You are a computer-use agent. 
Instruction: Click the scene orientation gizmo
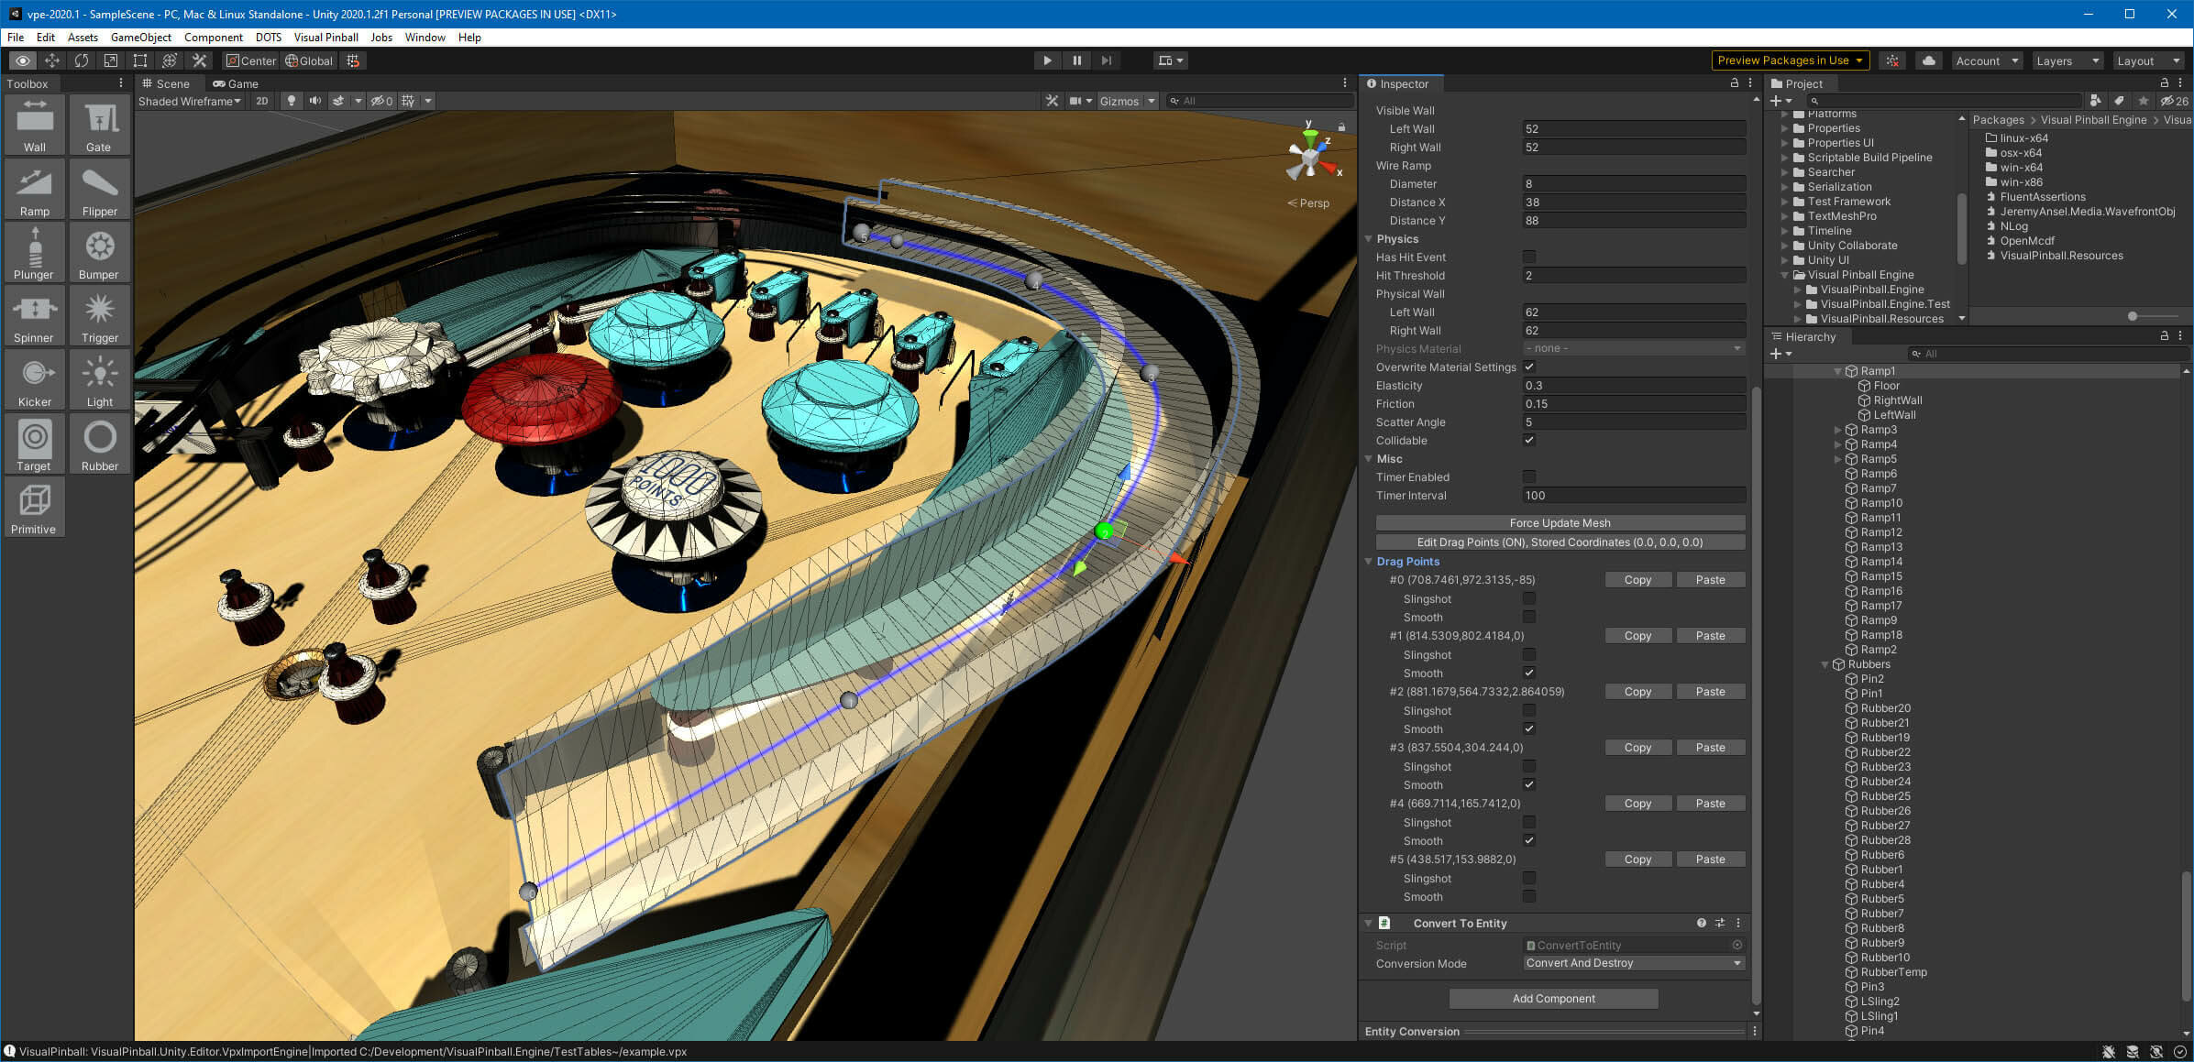coord(1311,158)
